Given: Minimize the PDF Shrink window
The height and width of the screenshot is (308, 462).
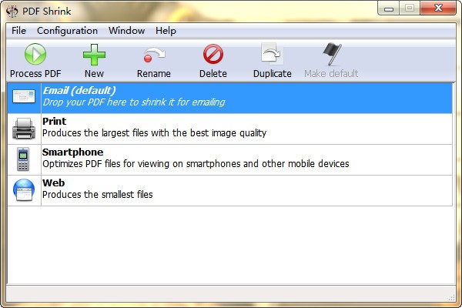Looking at the screenshot, I should 389,8.
